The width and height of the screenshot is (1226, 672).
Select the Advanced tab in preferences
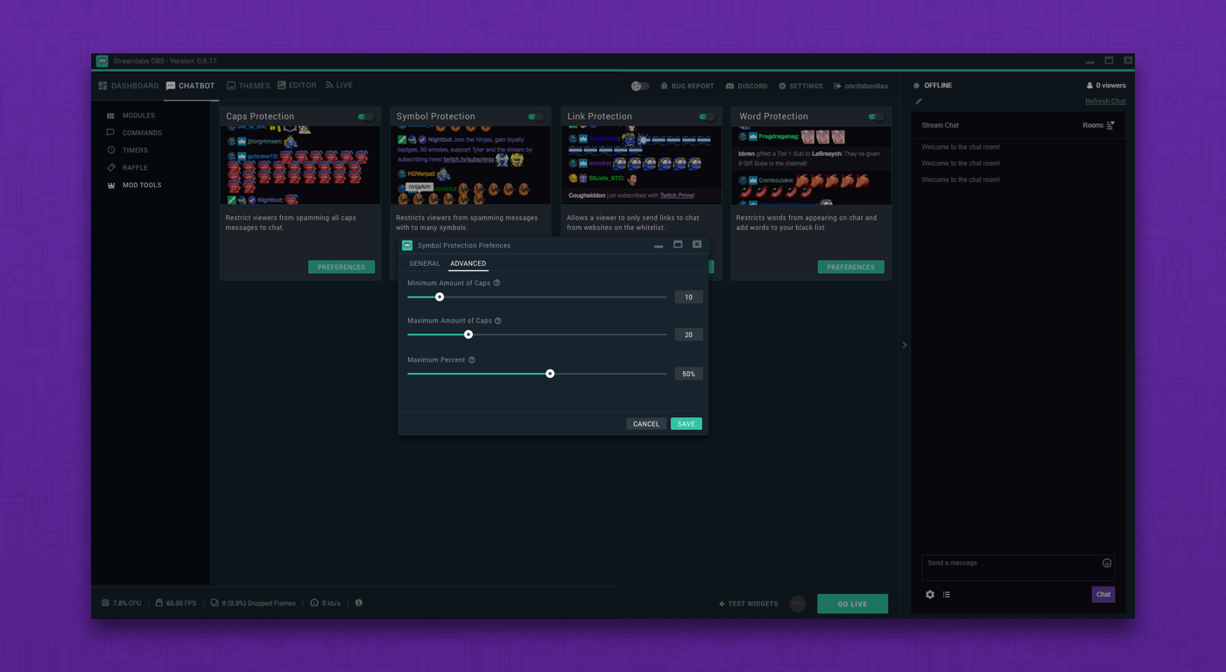pyautogui.click(x=468, y=263)
